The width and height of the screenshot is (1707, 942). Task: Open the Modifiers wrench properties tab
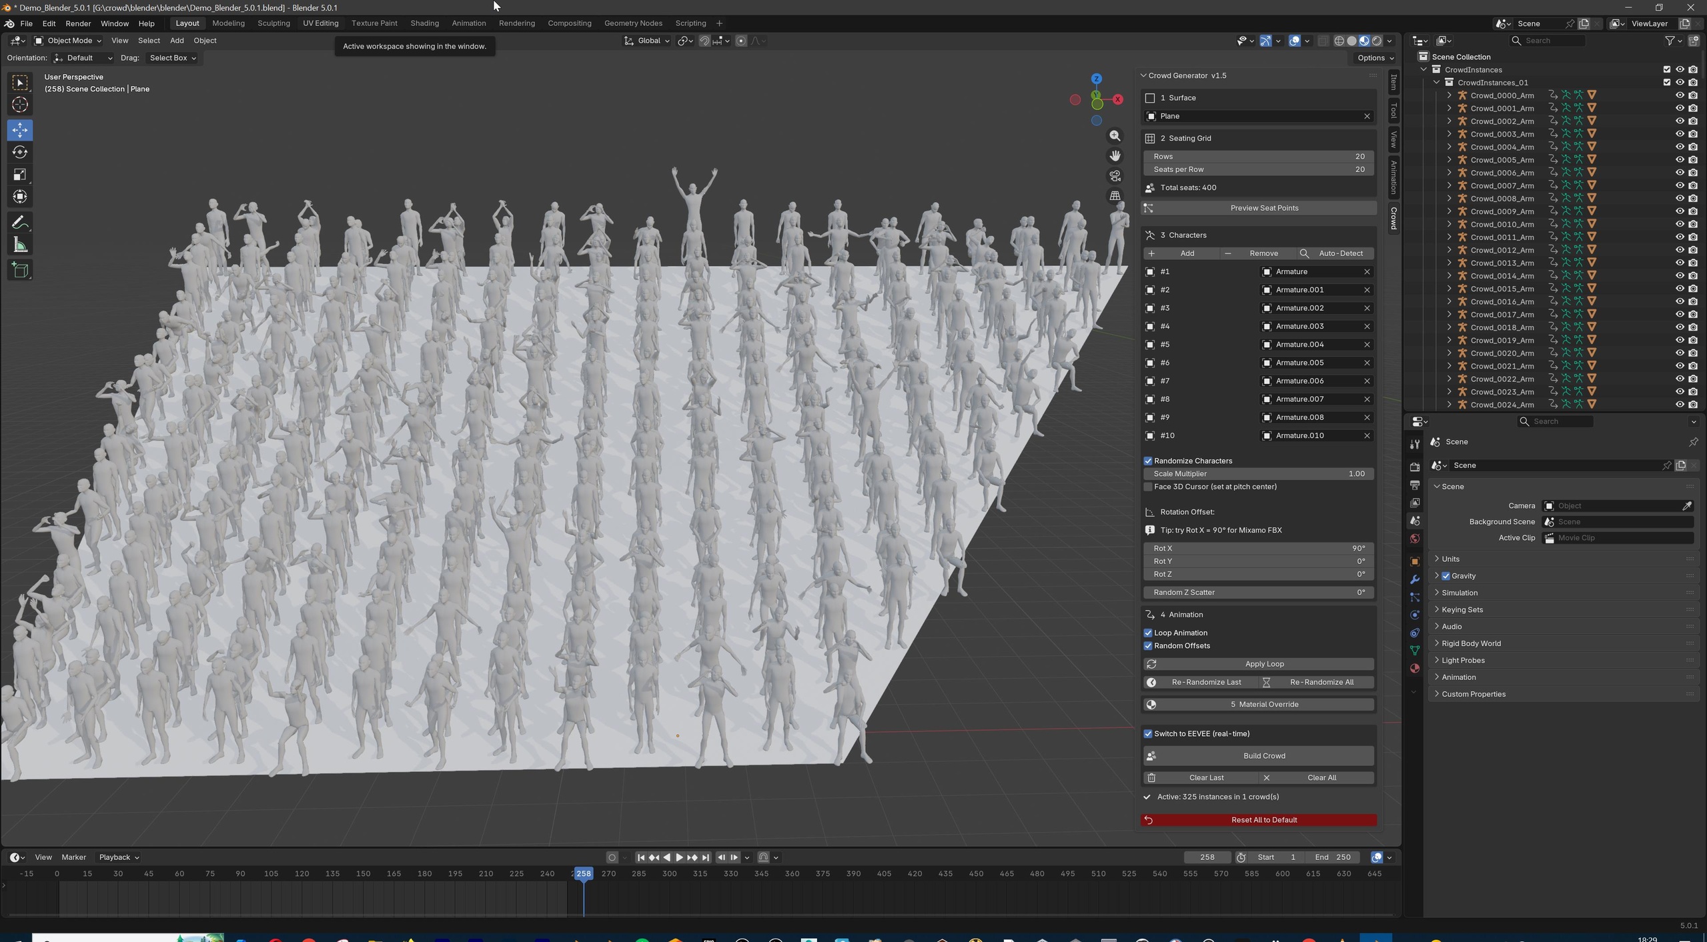click(1414, 579)
